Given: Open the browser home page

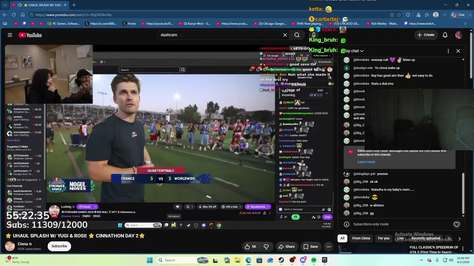Looking at the screenshot, I should pos(23,15).
